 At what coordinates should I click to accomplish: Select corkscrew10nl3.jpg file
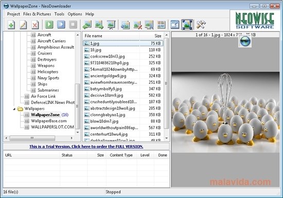(123, 56)
